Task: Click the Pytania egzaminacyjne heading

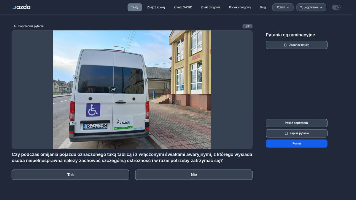Action: (x=290, y=35)
